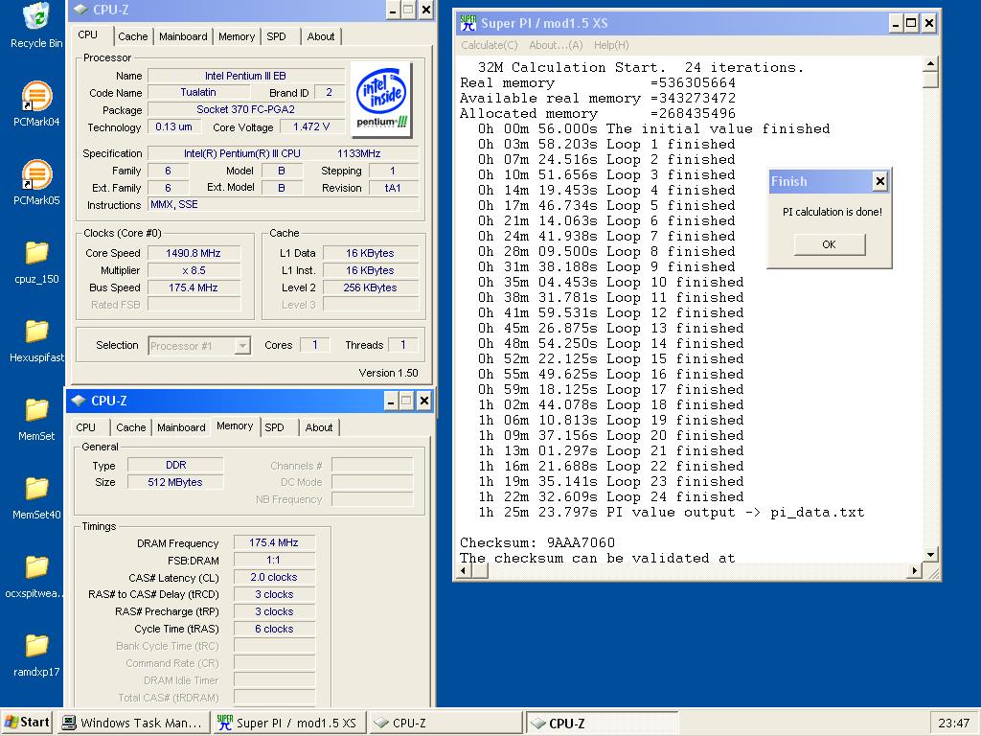This screenshot has height=736, width=981.
Task: Switch to SPD tab in bottom CPU-Z
Action: (274, 427)
